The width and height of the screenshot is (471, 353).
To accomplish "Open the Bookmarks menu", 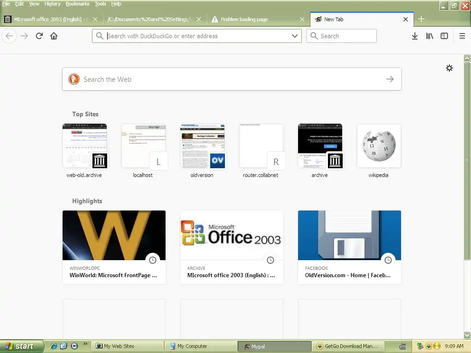I will click(x=77, y=4).
